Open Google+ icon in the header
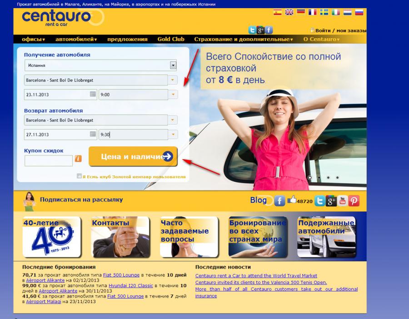 tap(260, 30)
